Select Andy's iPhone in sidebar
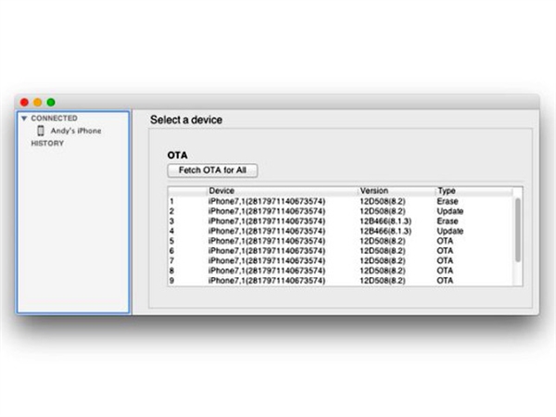556x417 pixels. [x=76, y=131]
